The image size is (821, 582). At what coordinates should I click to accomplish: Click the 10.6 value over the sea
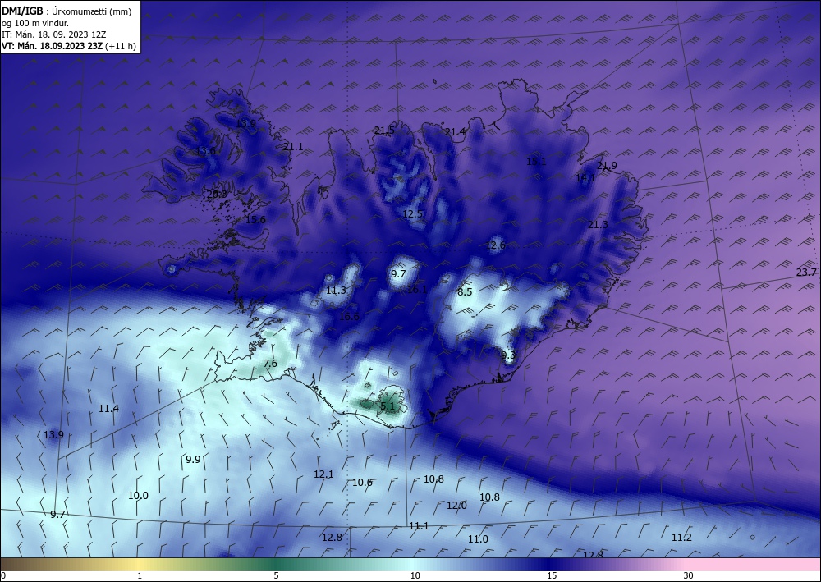362,483
